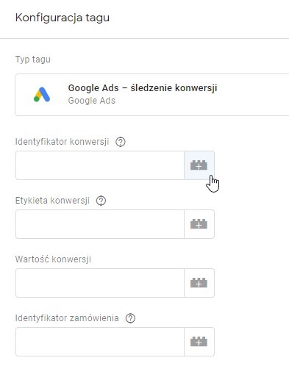Insert variable into Wartość konwersji field
289x366 pixels.
199,283
